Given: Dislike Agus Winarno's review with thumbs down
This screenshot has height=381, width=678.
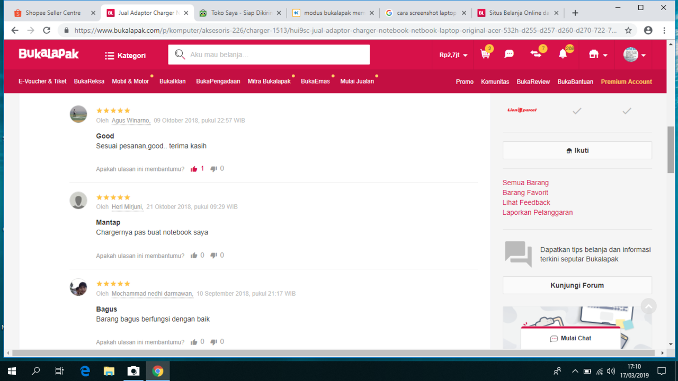Looking at the screenshot, I should click(x=213, y=169).
